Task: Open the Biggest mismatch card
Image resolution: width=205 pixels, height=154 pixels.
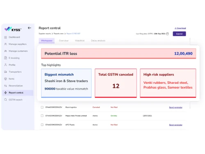Action: click(x=66, y=83)
